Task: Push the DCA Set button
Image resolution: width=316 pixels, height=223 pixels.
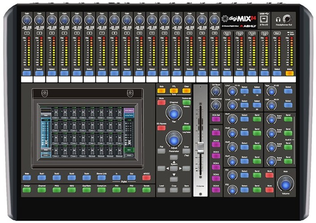Action: 216,119
